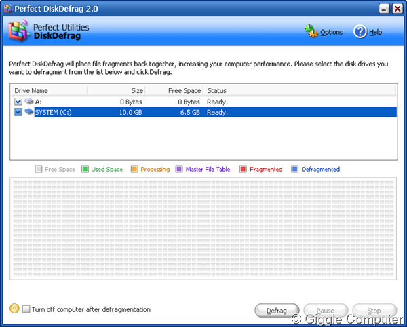This screenshot has width=407, height=327.
Task: Click the green Used Space legend swatch
Action: click(x=85, y=169)
